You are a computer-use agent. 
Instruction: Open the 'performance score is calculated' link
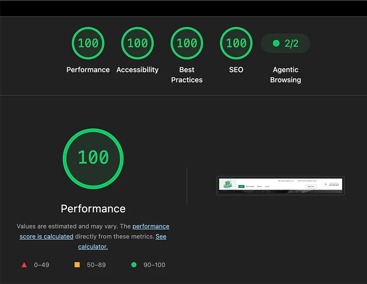coord(94,231)
